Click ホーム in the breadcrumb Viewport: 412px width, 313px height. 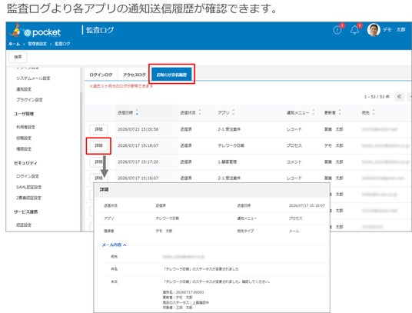14,44
